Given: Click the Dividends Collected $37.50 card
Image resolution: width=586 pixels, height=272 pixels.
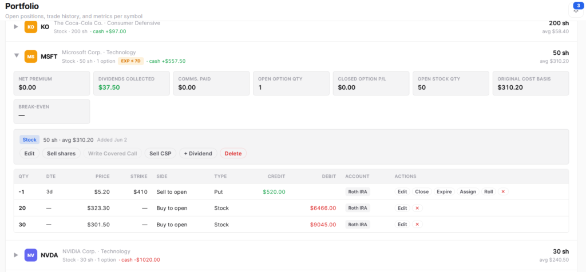Looking at the screenshot, I should (132, 83).
